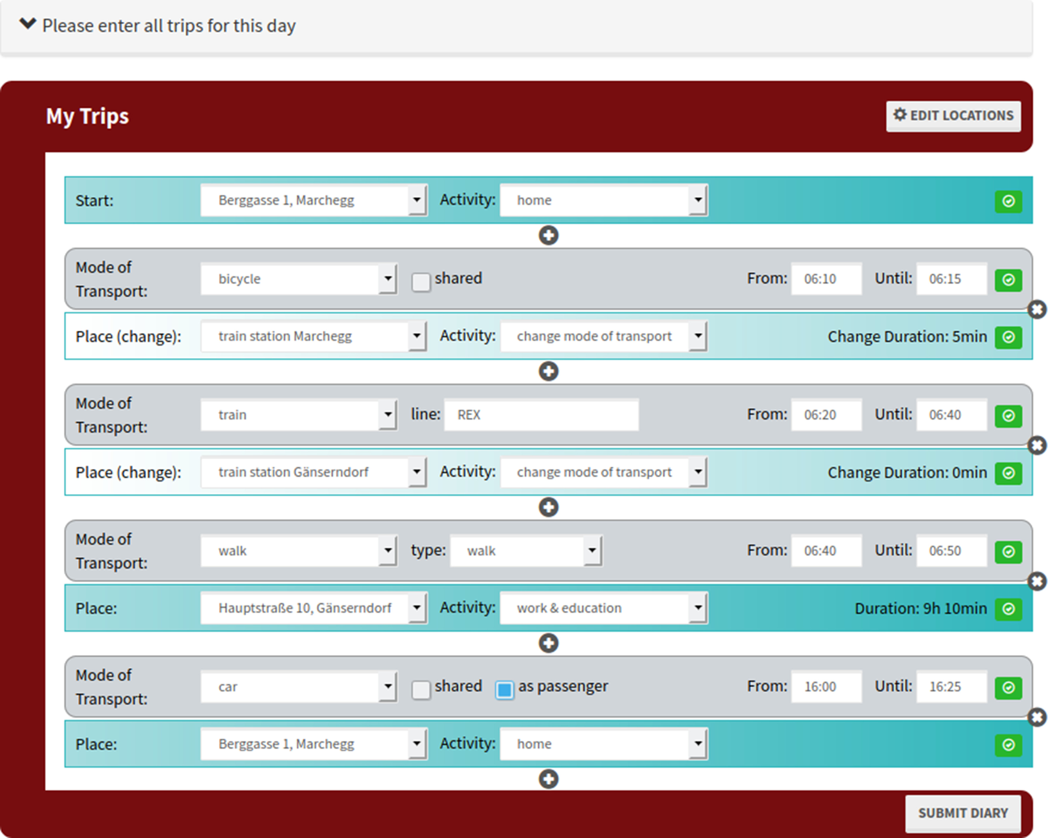The image size is (1048, 838).
Task: Uncheck 'as passenger' checkbox
Action: (504, 689)
